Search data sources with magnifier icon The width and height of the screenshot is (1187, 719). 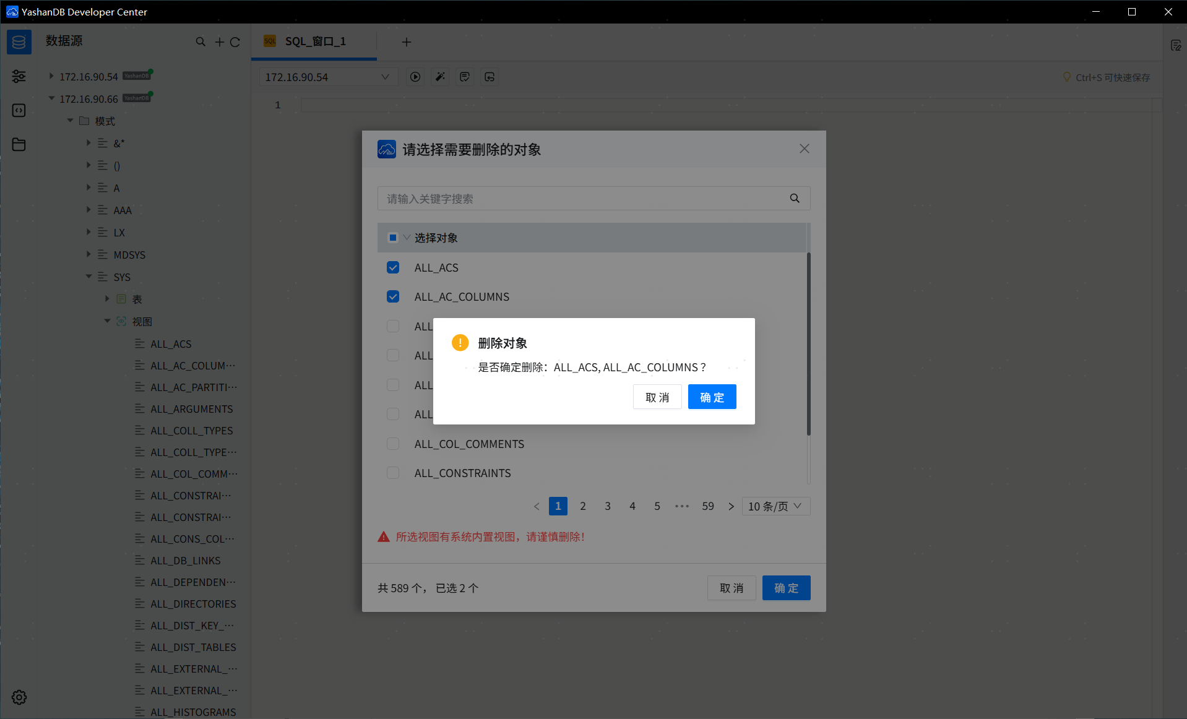pos(201,42)
